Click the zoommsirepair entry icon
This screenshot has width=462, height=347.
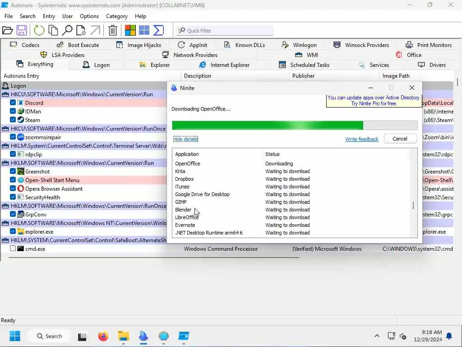click(21, 137)
